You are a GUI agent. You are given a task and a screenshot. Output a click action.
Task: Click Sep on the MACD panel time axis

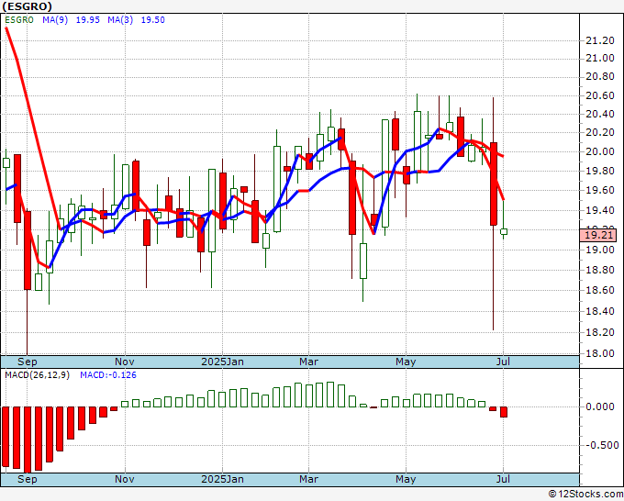coord(27,479)
